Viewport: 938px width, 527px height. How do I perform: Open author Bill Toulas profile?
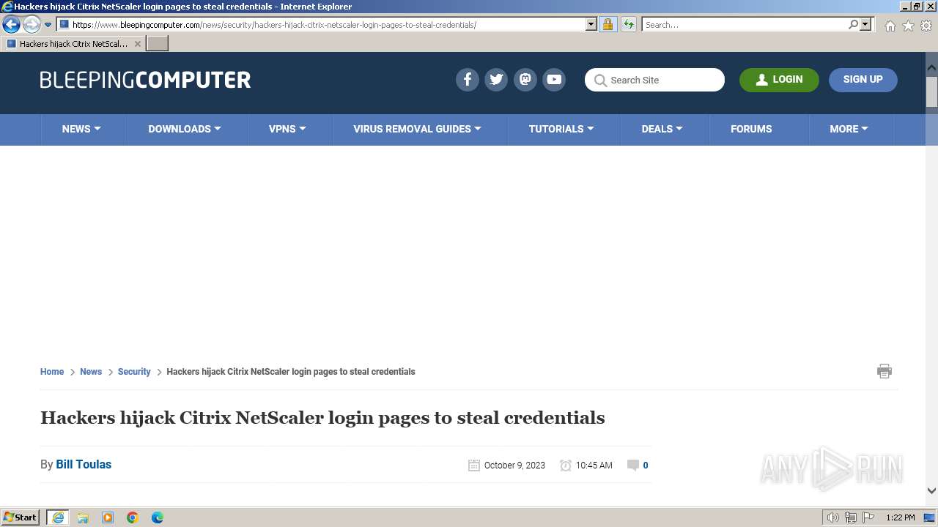pos(84,464)
